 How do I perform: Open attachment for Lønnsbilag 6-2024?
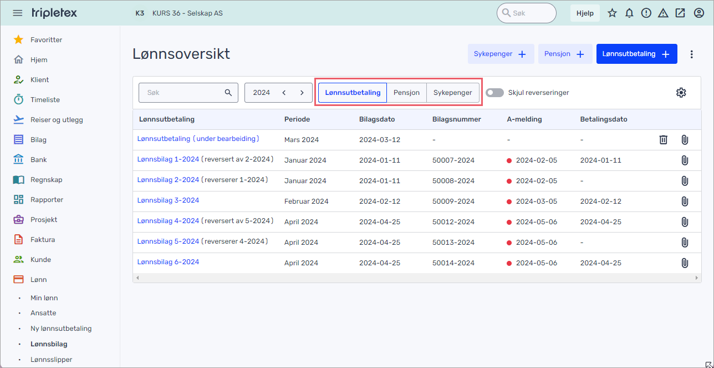point(685,263)
